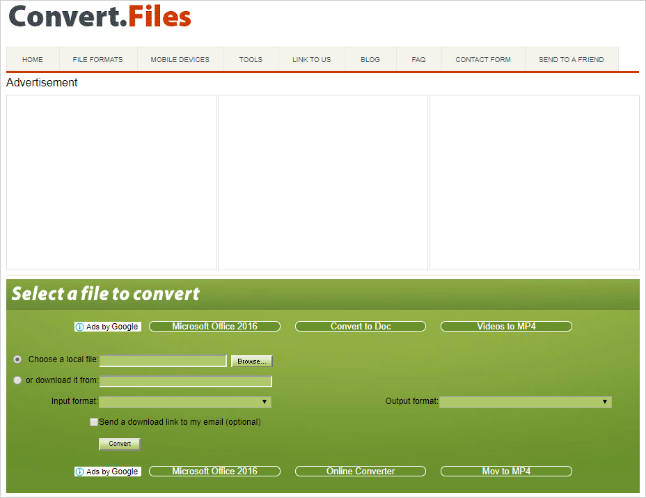Open the CONTACT FORM page
The width and height of the screenshot is (646, 498).
point(482,59)
